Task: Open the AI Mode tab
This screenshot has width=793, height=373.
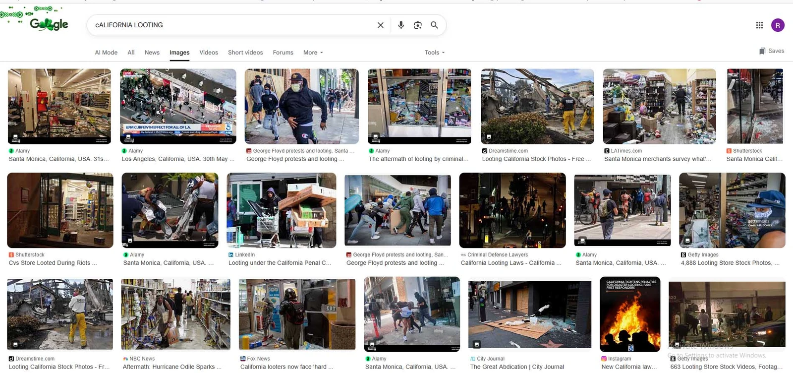Action: [x=106, y=53]
